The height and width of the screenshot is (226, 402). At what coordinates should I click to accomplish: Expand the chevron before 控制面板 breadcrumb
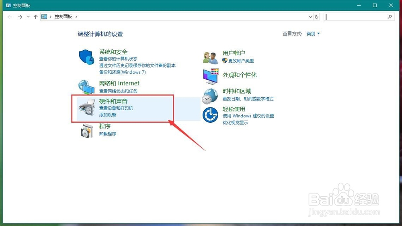point(51,16)
